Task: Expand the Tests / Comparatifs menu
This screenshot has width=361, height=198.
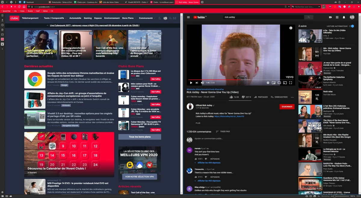Action: tap(55, 18)
